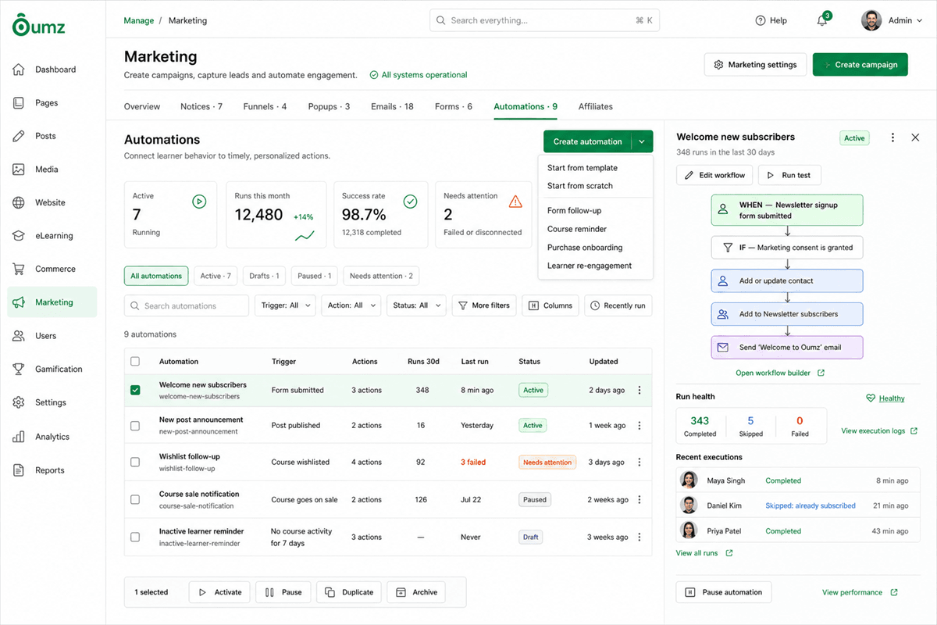The height and width of the screenshot is (625, 937).
Task: Switch to the Affiliates tab
Action: coord(596,106)
